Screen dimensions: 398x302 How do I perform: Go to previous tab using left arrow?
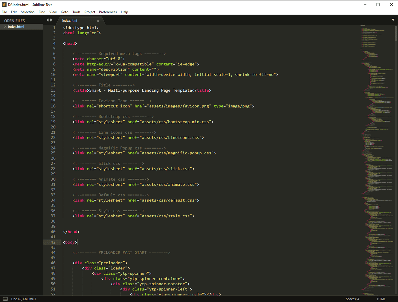click(47, 20)
